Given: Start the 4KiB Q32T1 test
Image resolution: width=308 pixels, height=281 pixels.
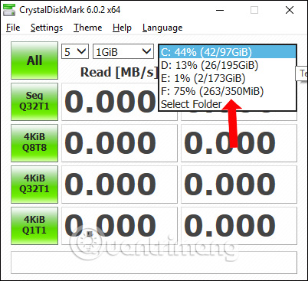Looking at the screenshot, I should [34, 185].
